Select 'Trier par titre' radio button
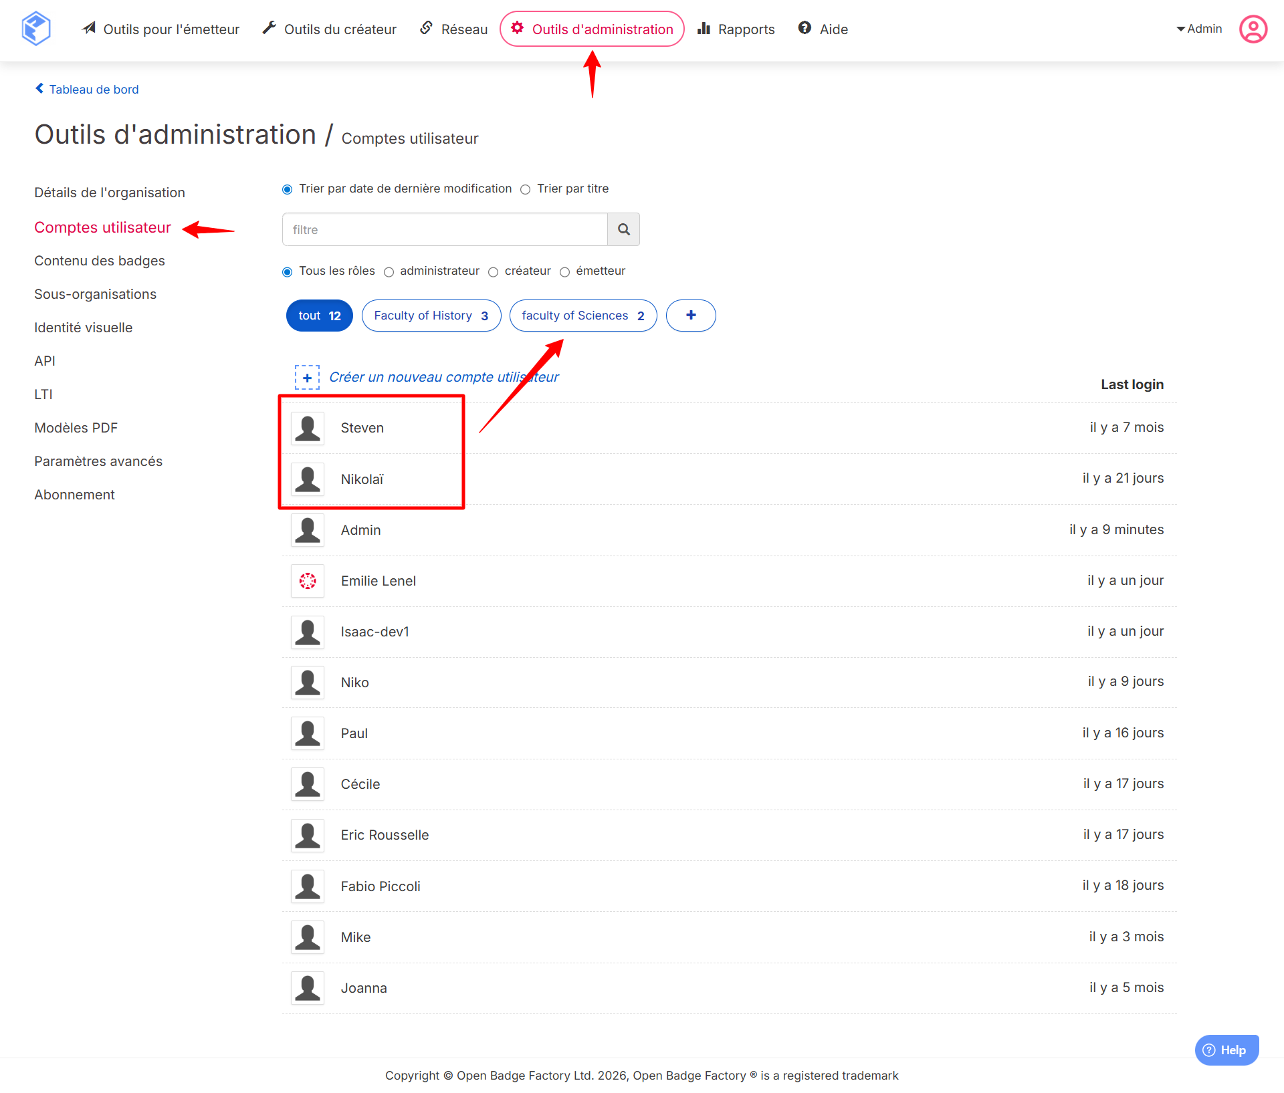Screen dimensions: 1284x1093 click(x=526, y=189)
